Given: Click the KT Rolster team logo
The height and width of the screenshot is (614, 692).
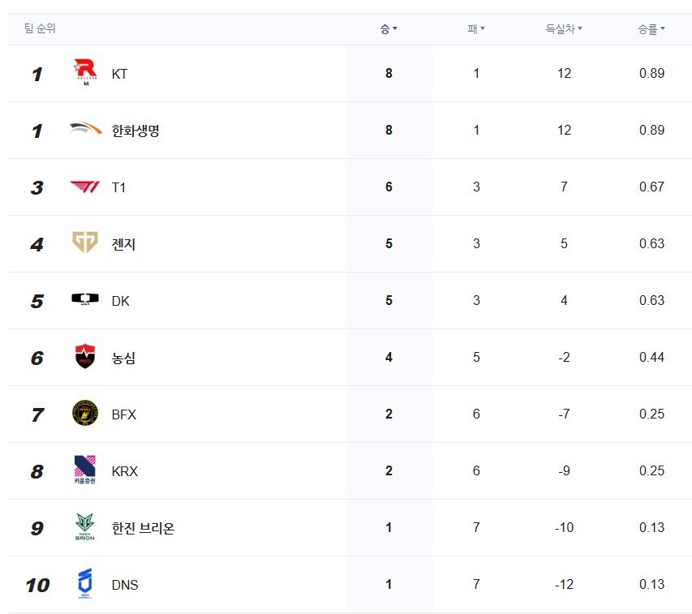Looking at the screenshot, I should [x=85, y=72].
